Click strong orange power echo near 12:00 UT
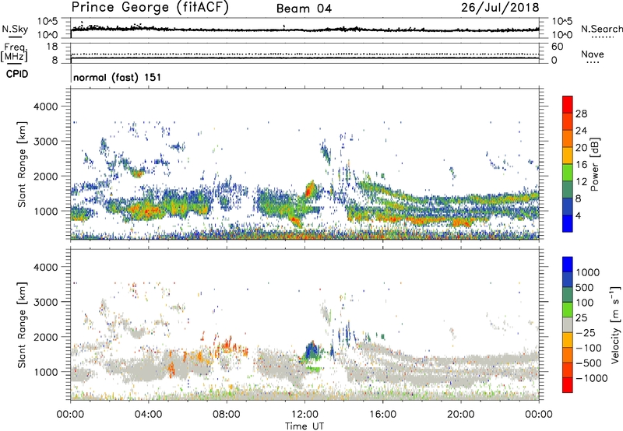This screenshot has height=431, width=623. [x=309, y=189]
